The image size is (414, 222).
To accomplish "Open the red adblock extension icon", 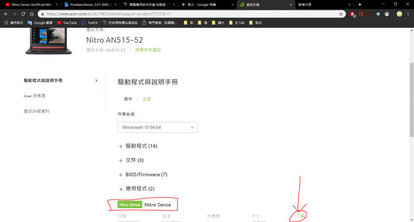I will 352,14.
